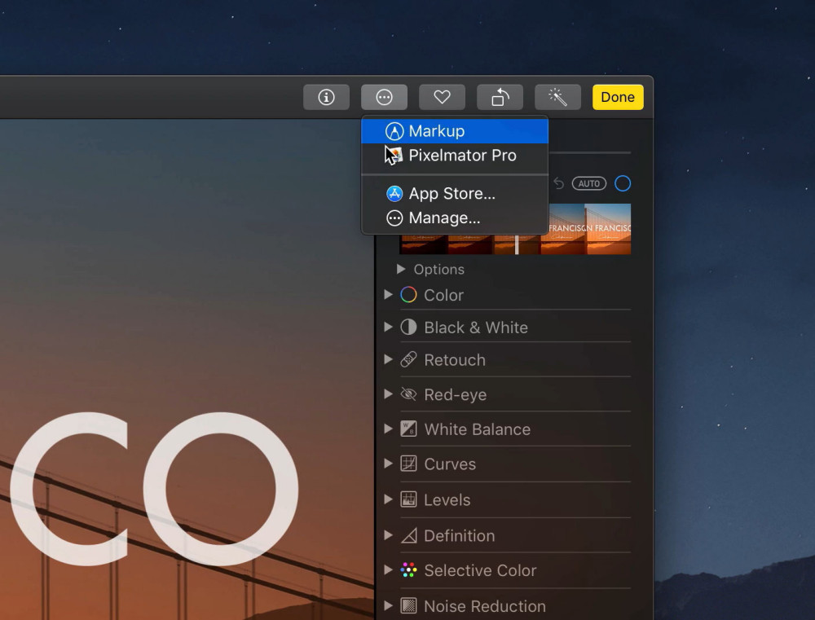This screenshot has width=815, height=620.
Task: Apply auto enhance magic wand
Action: click(557, 97)
